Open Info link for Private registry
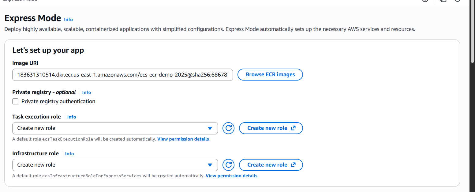475x192 pixels. 87,92
